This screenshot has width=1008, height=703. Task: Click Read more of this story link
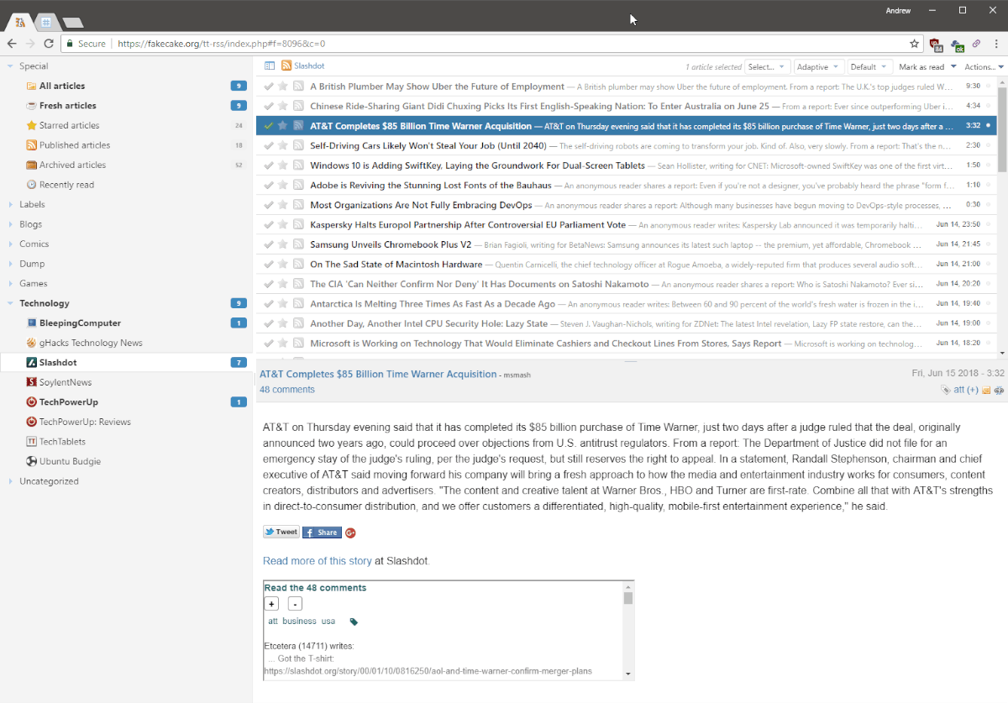[x=317, y=561]
